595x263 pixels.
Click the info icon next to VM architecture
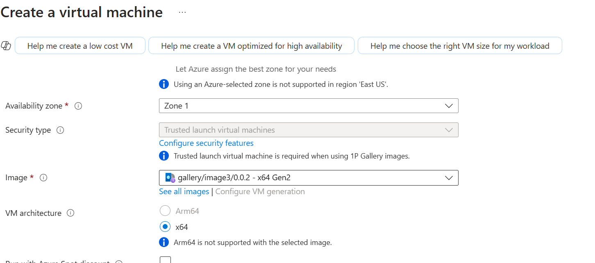70,213
